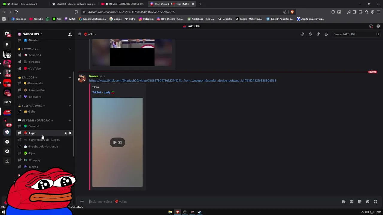Click Brave Shields icon in address bar

tap(292, 12)
